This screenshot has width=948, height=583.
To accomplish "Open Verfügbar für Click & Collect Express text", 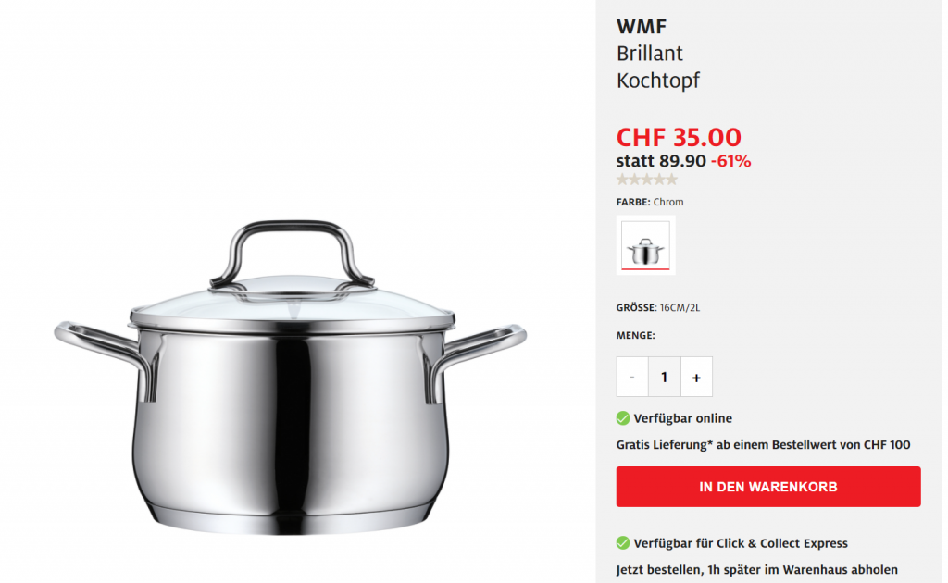I will [x=741, y=543].
